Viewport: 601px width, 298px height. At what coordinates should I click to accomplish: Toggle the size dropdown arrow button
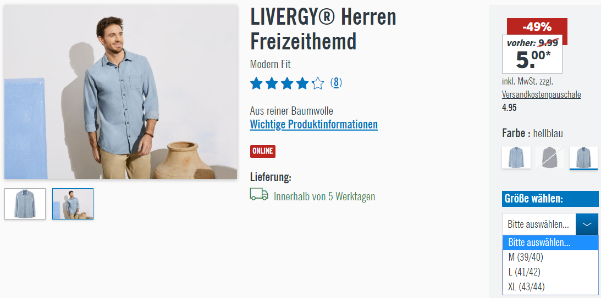[587, 224]
